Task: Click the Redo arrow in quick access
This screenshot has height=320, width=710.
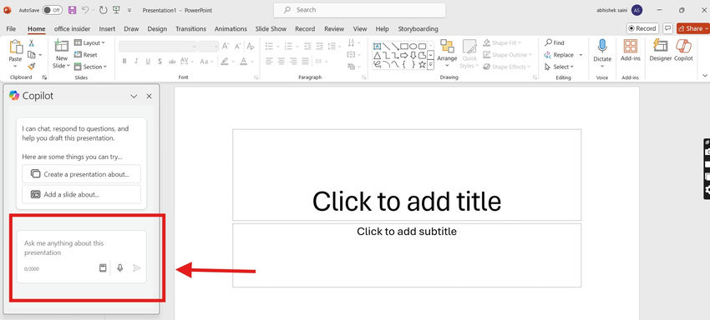Action: (103, 10)
